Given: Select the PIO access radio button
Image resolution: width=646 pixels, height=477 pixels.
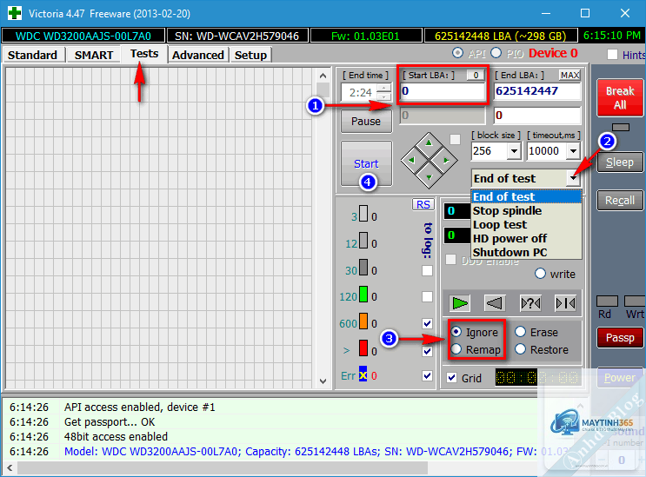Looking at the screenshot, I should pyautogui.click(x=496, y=53).
